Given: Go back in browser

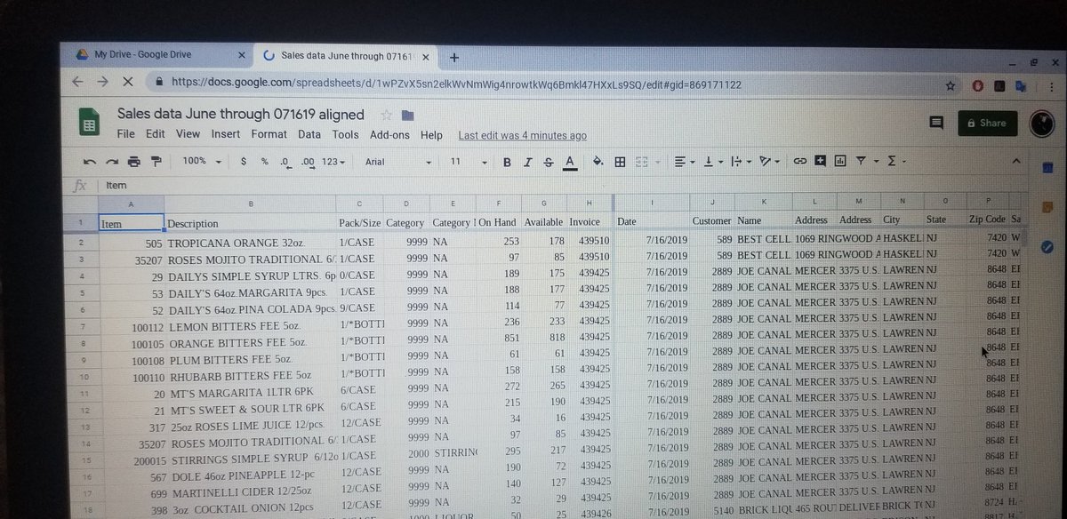Looking at the screenshot, I should click(77, 82).
